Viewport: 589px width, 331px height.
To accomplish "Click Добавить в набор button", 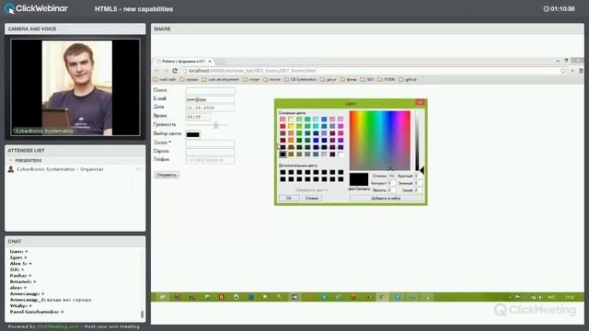I will [386, 199].
